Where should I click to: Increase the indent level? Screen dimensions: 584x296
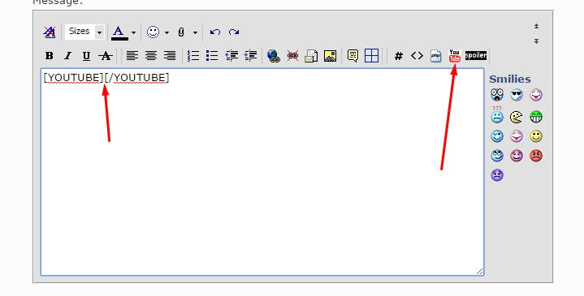(x=251, y=56)
